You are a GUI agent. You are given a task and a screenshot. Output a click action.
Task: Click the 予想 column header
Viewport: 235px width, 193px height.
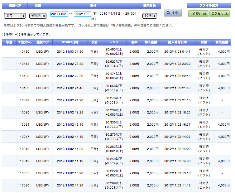point(94,42)
